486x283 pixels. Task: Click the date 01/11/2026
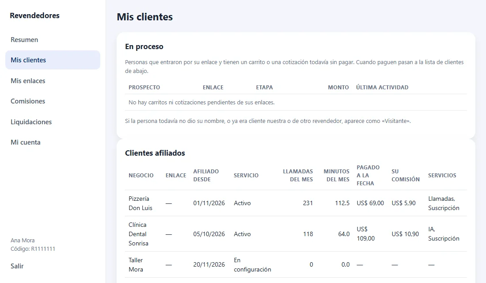209,203
